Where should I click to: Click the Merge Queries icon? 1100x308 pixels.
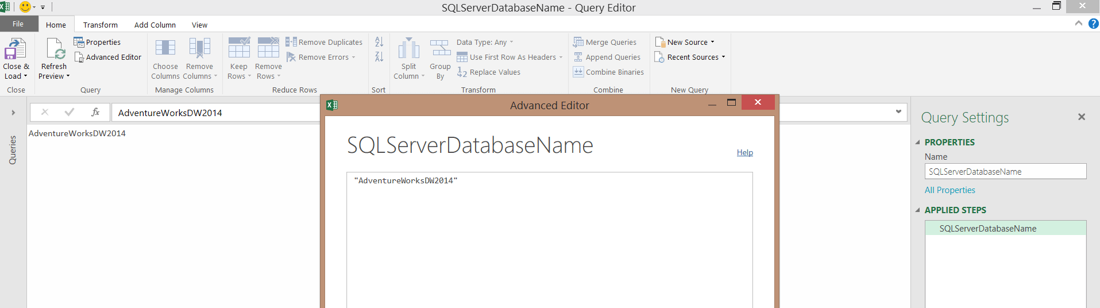point(605,43)
